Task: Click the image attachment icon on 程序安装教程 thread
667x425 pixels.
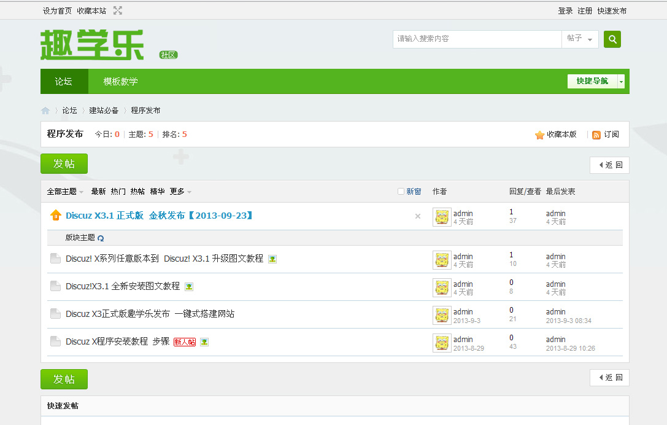Action: pyautogui.click(x=204, y=342)
